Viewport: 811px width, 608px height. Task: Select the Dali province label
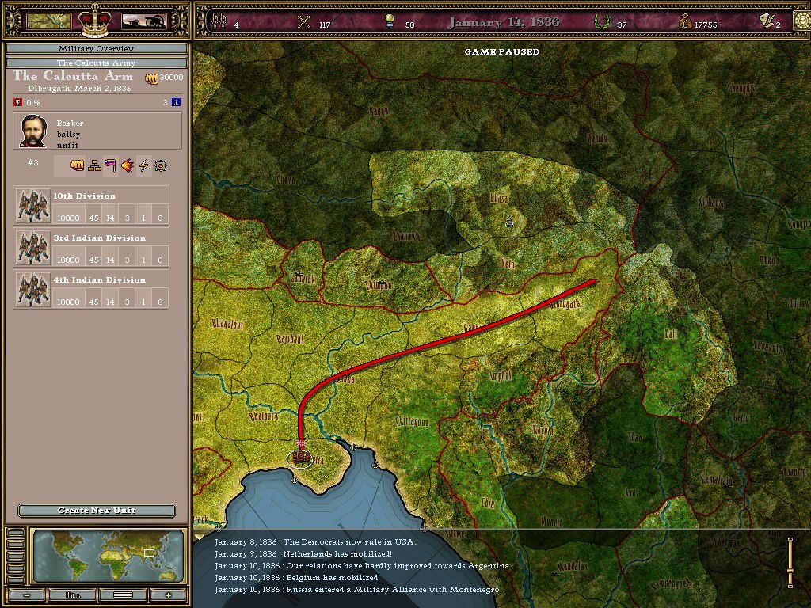click(671, 334)
